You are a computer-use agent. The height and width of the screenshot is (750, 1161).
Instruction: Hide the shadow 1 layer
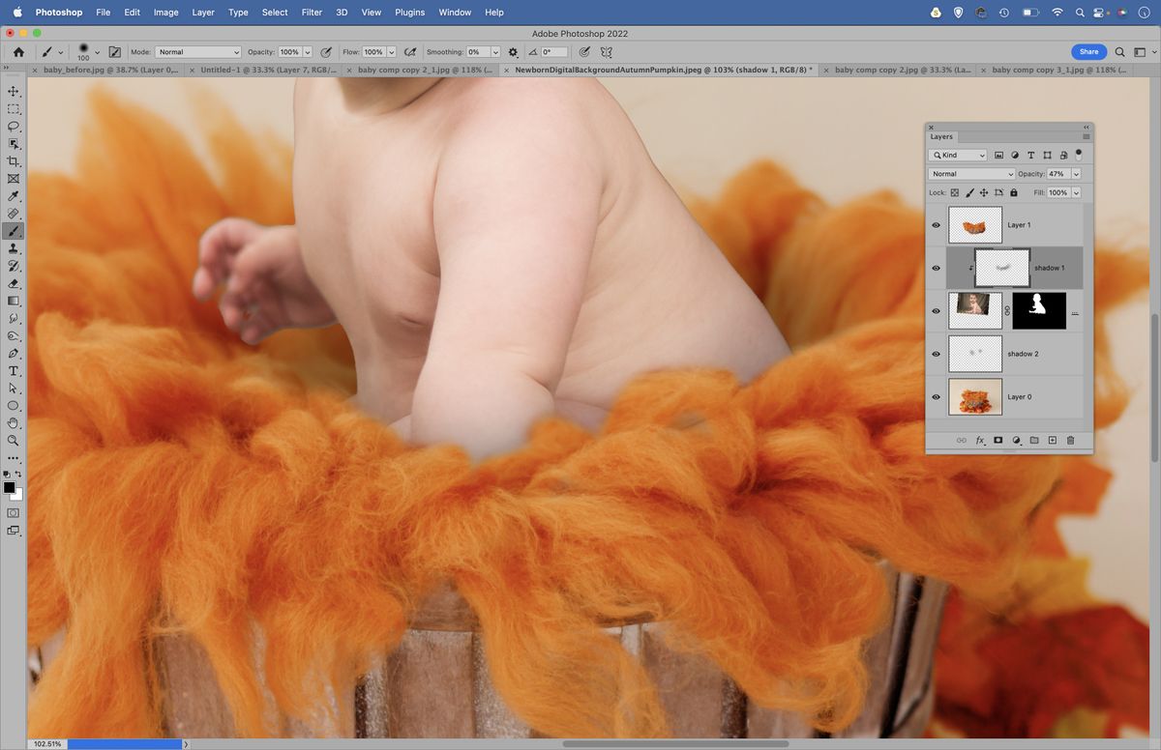(936, 268)
